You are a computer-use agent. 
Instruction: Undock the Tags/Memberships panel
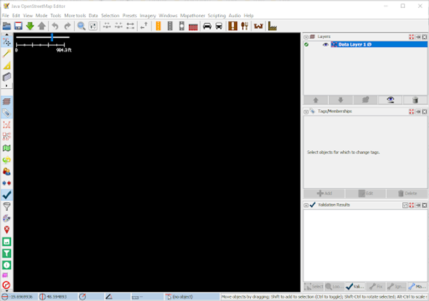pos(418,112)
